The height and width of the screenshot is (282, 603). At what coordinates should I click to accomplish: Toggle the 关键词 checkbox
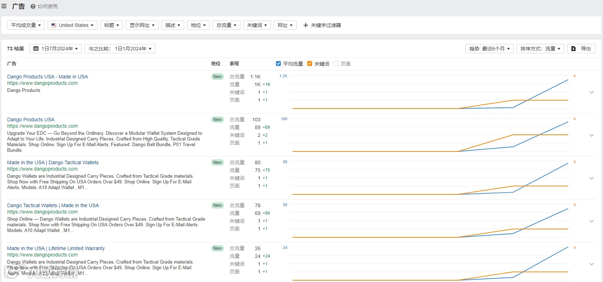coord(310,63)
